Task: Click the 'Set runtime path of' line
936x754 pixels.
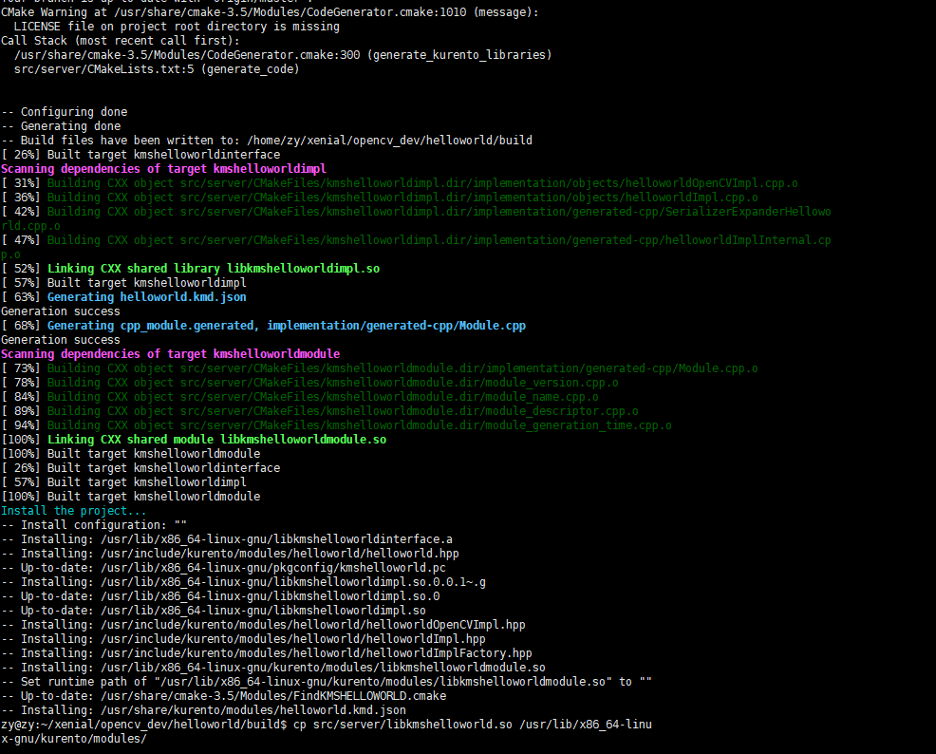Action: pyautogui.click(x=327, y=683)
